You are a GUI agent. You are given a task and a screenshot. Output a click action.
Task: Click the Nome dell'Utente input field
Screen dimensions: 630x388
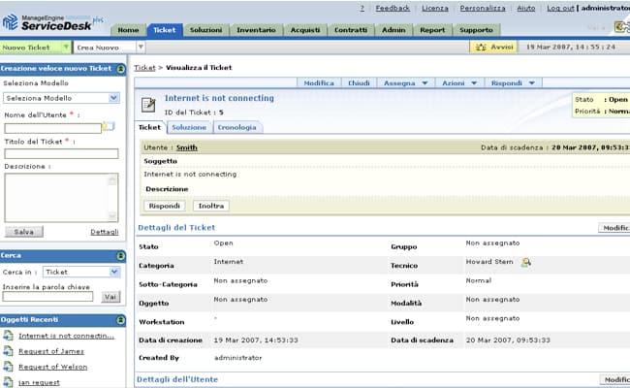(x=52, y=128)
